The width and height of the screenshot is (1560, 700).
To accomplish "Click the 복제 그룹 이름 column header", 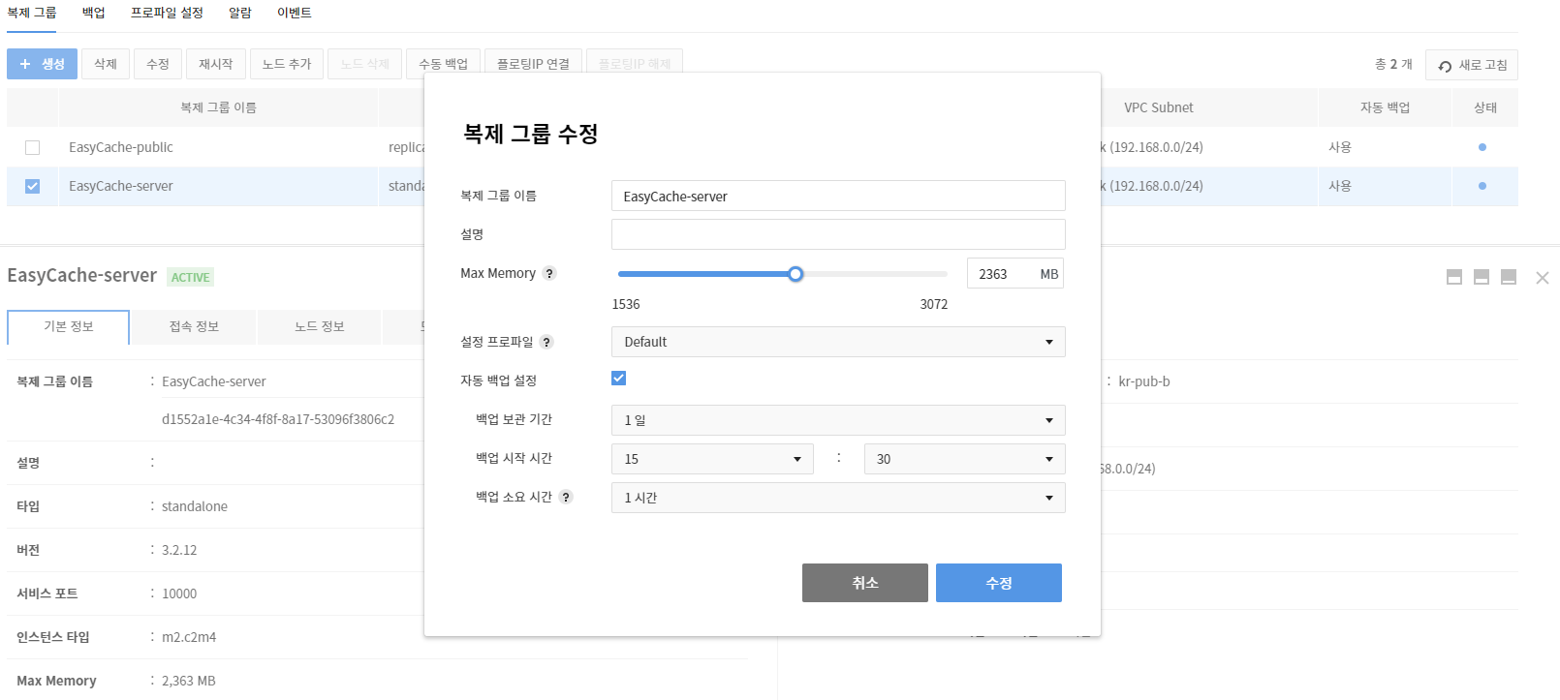I will click(218, 107).
